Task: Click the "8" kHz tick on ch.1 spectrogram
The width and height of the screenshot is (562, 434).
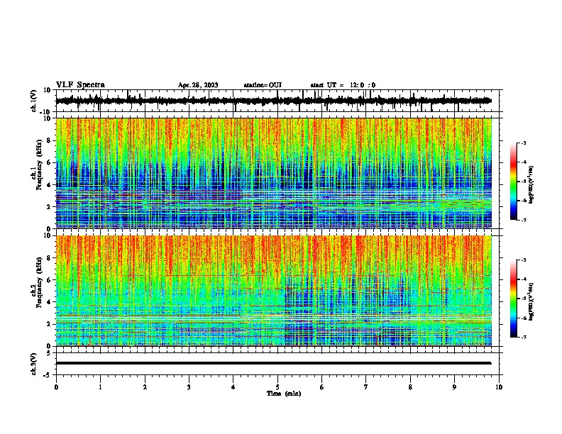Action: 50,140
